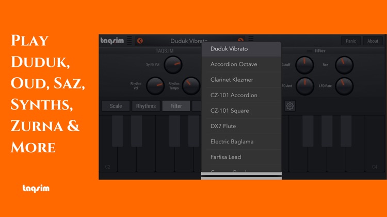Switch to the Filter tab
This screenshot has height=217, width=387.
click(x=176, y=106)
